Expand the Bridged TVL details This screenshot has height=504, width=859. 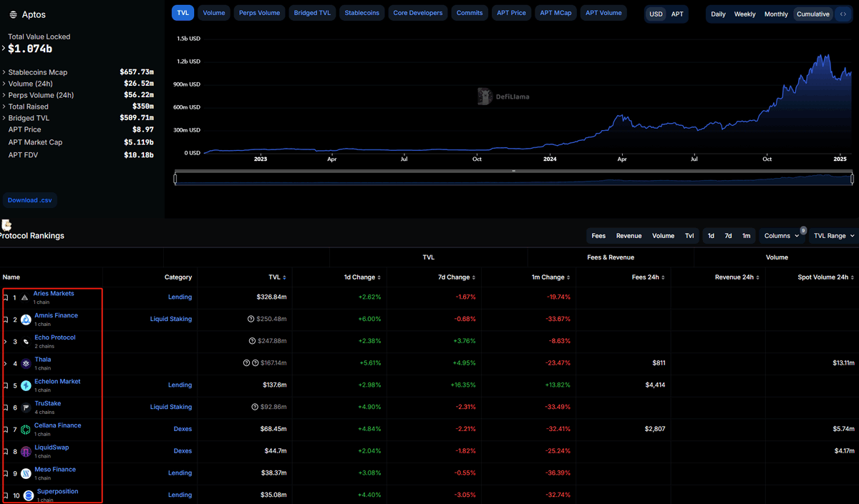[4, 118]
